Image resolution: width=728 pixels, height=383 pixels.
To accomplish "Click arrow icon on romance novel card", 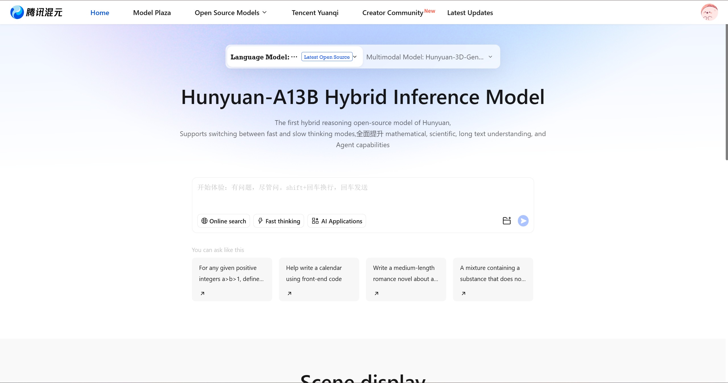I will coord(377,293).
